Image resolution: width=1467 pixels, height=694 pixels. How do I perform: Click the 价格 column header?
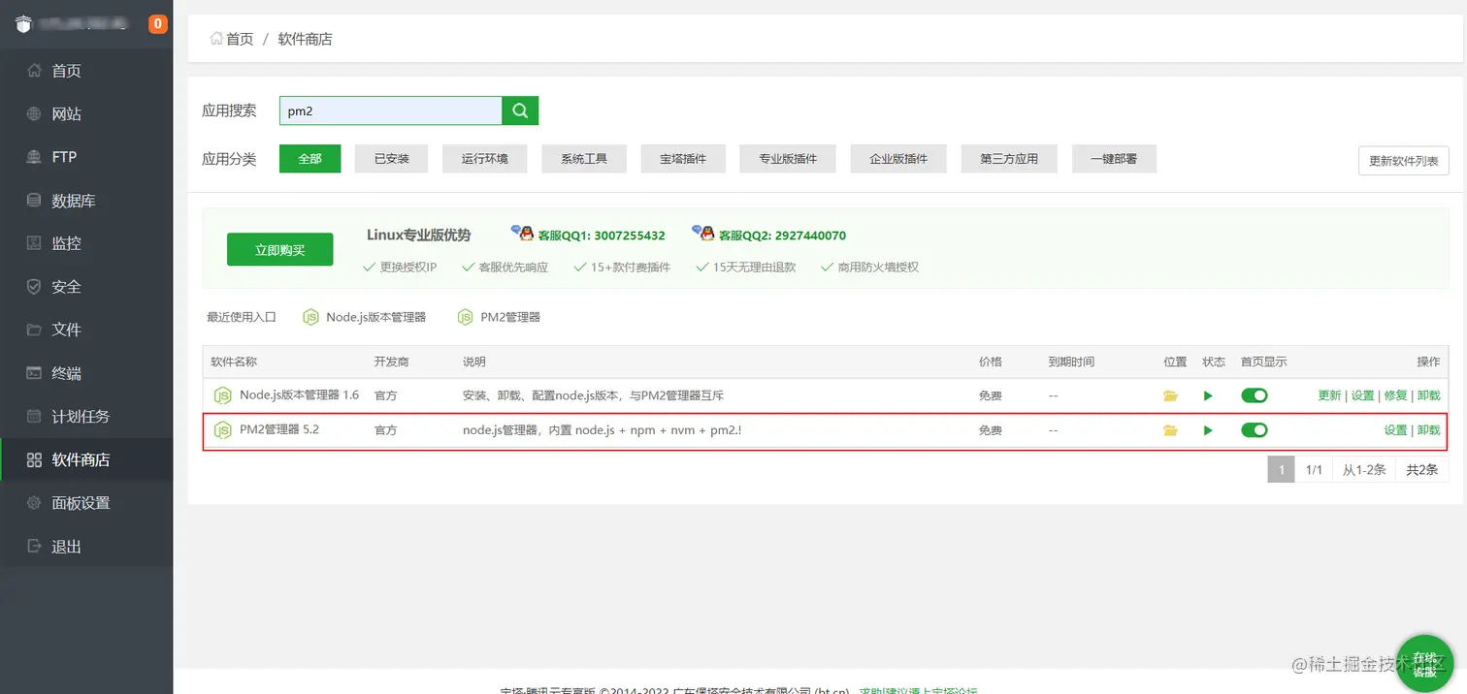[991, 362]
